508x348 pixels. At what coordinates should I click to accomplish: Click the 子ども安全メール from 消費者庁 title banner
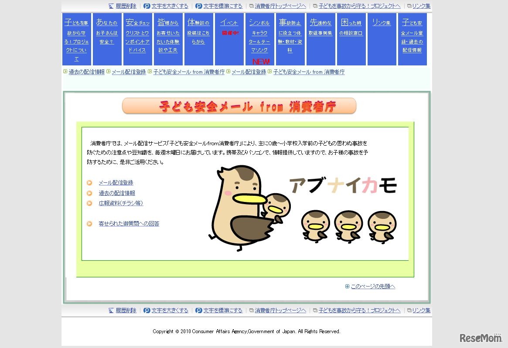click(x=239, y=106)
